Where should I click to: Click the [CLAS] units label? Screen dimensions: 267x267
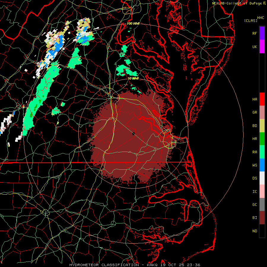point(251,20)
